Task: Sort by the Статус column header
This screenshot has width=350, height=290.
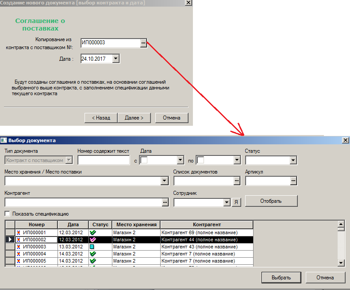Action: click(x=100, y=224)
